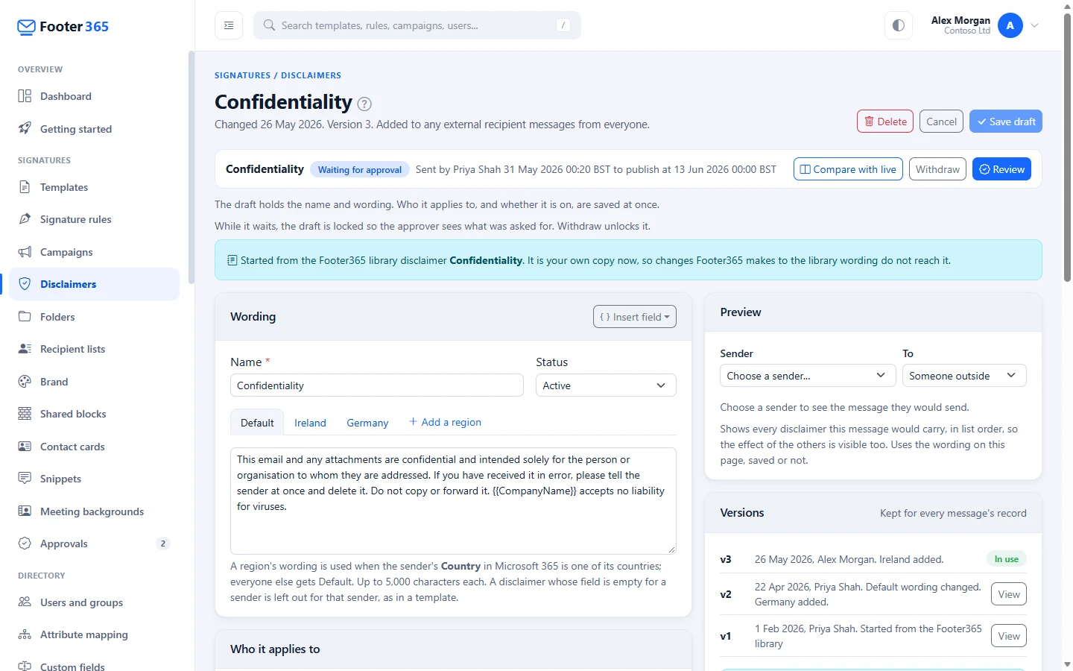Click help icon beside Confidentiality title

(364, 104)
